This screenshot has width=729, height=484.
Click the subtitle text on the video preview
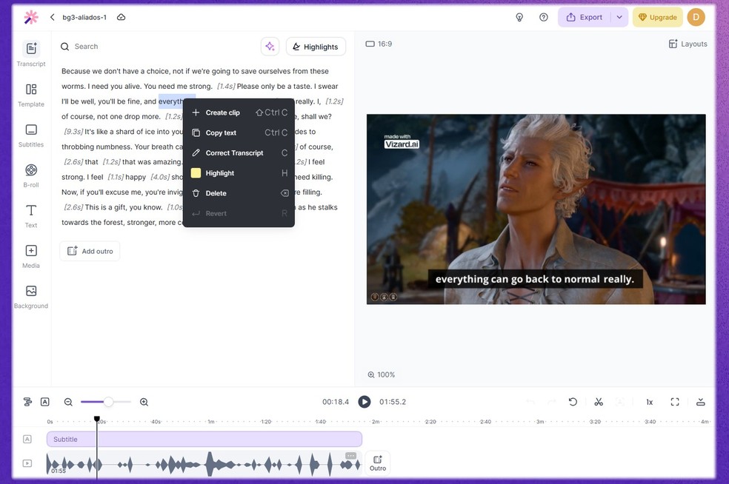coord(535,279)
